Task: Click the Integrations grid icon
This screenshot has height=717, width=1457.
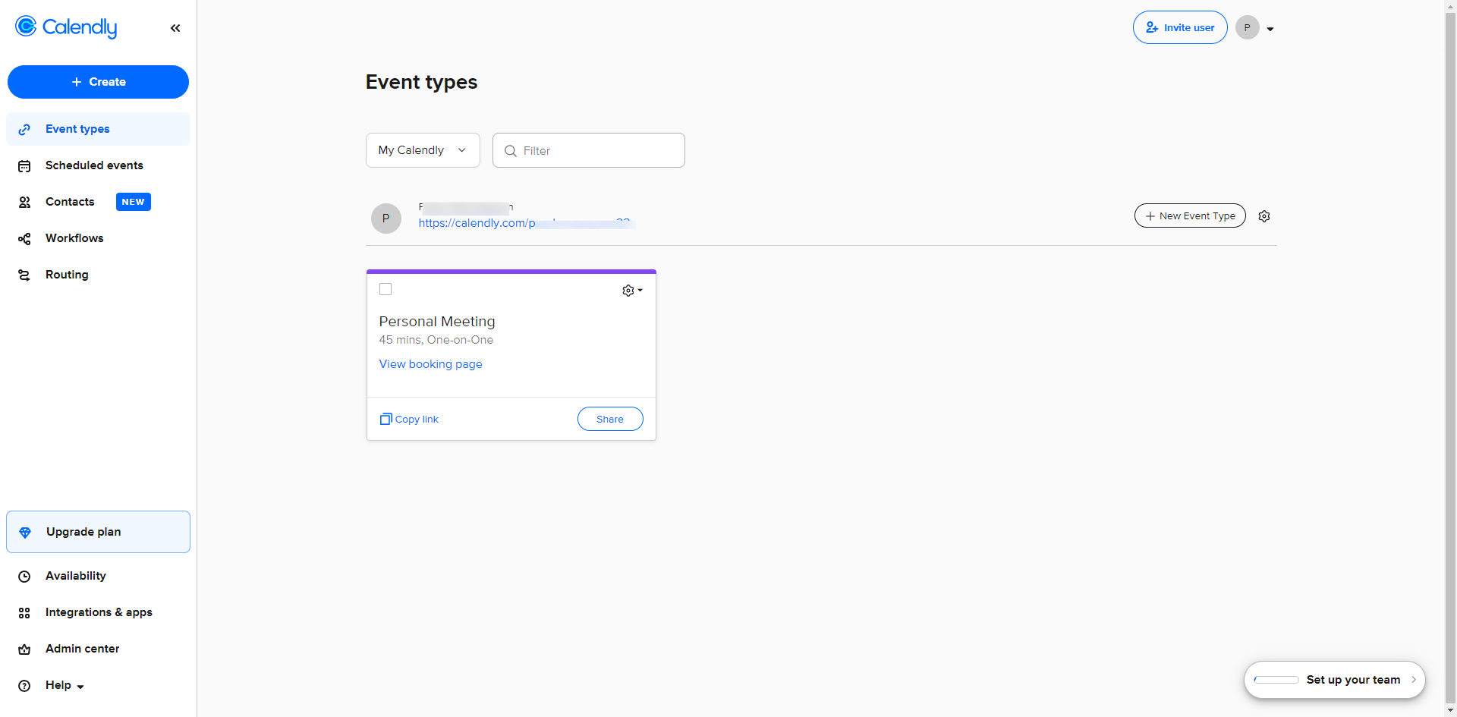Action: click(x=24, y=613)
